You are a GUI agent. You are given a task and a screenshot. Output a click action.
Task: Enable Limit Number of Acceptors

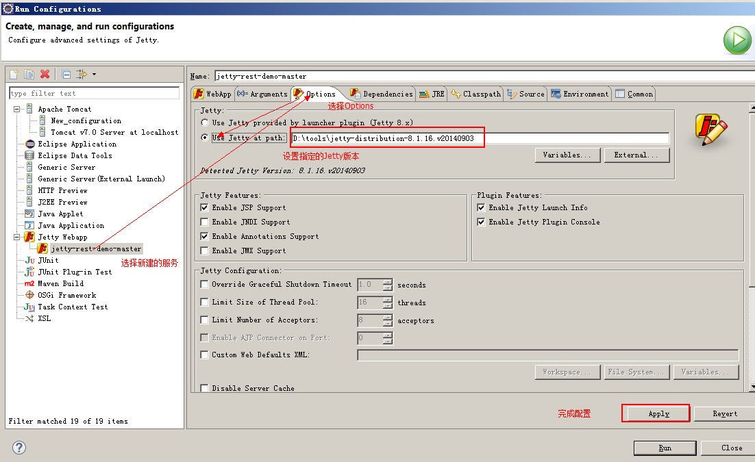coord(204,320)
